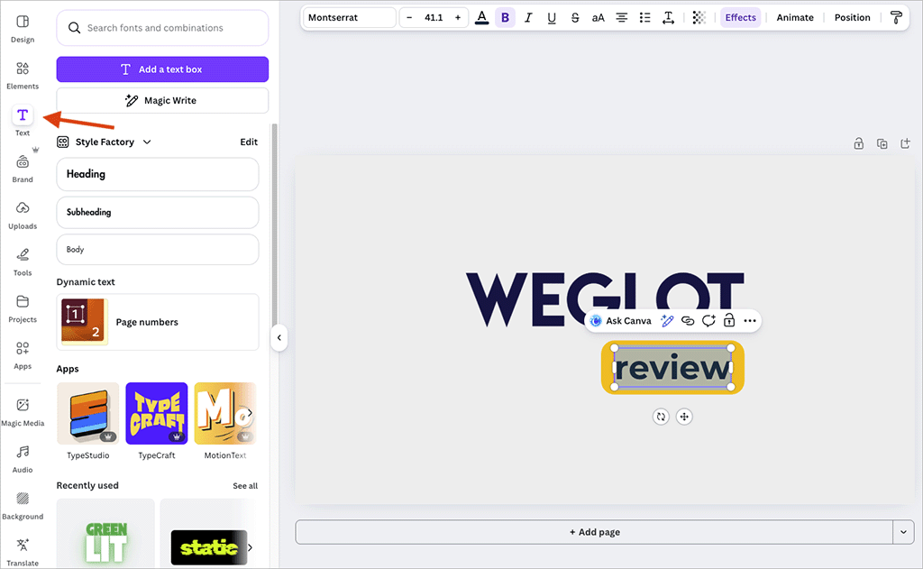Open the Audio panel
The height and width of the screenshot is (569, 923).
point(23,459)
